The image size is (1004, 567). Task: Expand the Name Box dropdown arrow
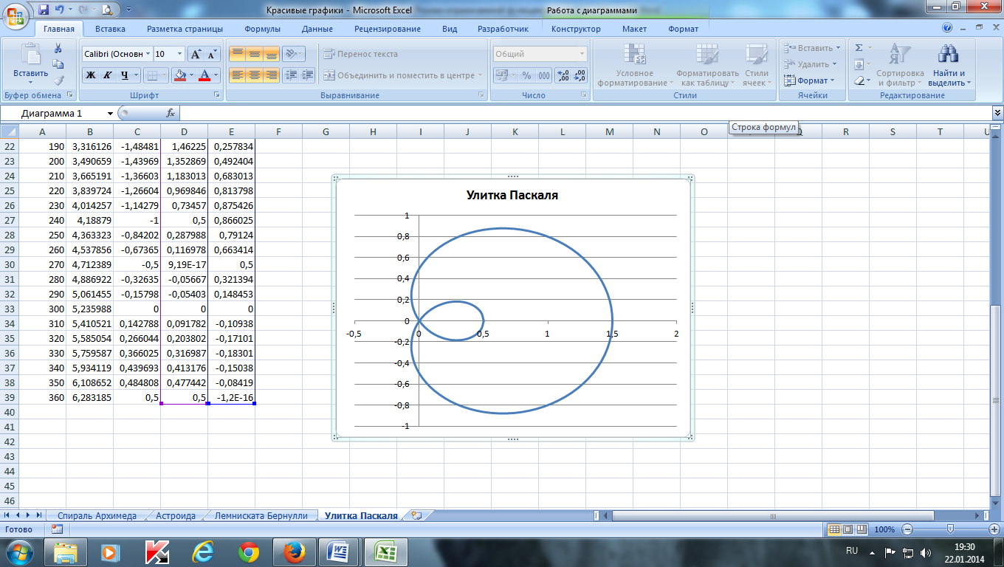pyautogui.click(x=110, y=114)
